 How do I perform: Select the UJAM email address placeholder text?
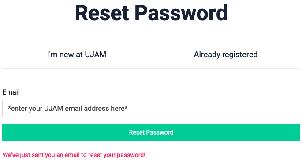[x=67, y=109]
